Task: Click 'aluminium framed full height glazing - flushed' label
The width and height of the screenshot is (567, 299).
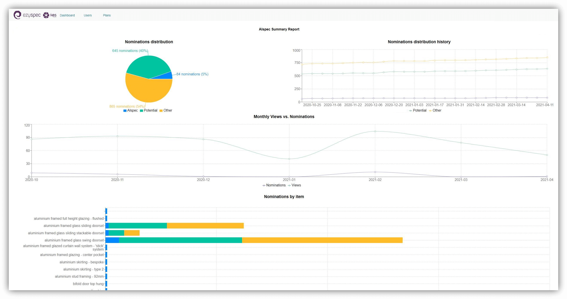Action: [69, 219]
